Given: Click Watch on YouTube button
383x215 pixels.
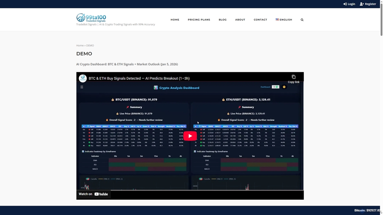Looking at the screenshot, I should pyautogui.click(x=93, y=194).
